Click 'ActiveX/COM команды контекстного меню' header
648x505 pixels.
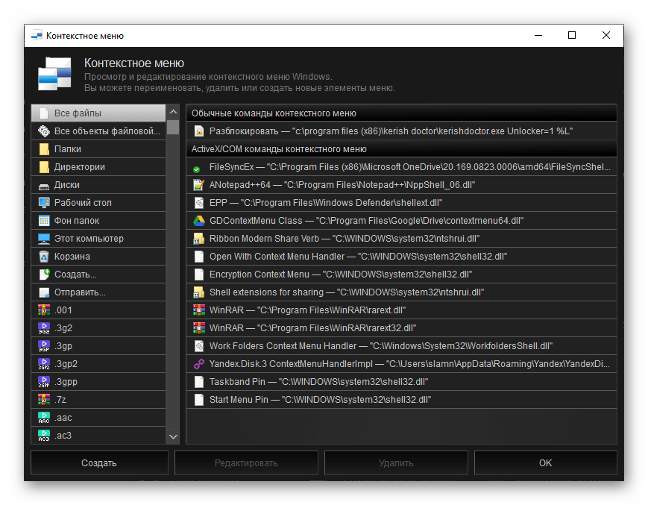pos(401,148)
